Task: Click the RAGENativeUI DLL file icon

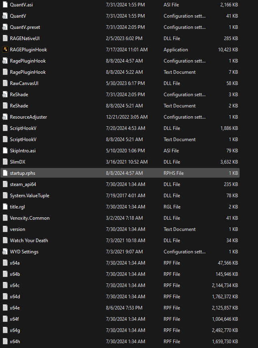Action: click(5, 38)
